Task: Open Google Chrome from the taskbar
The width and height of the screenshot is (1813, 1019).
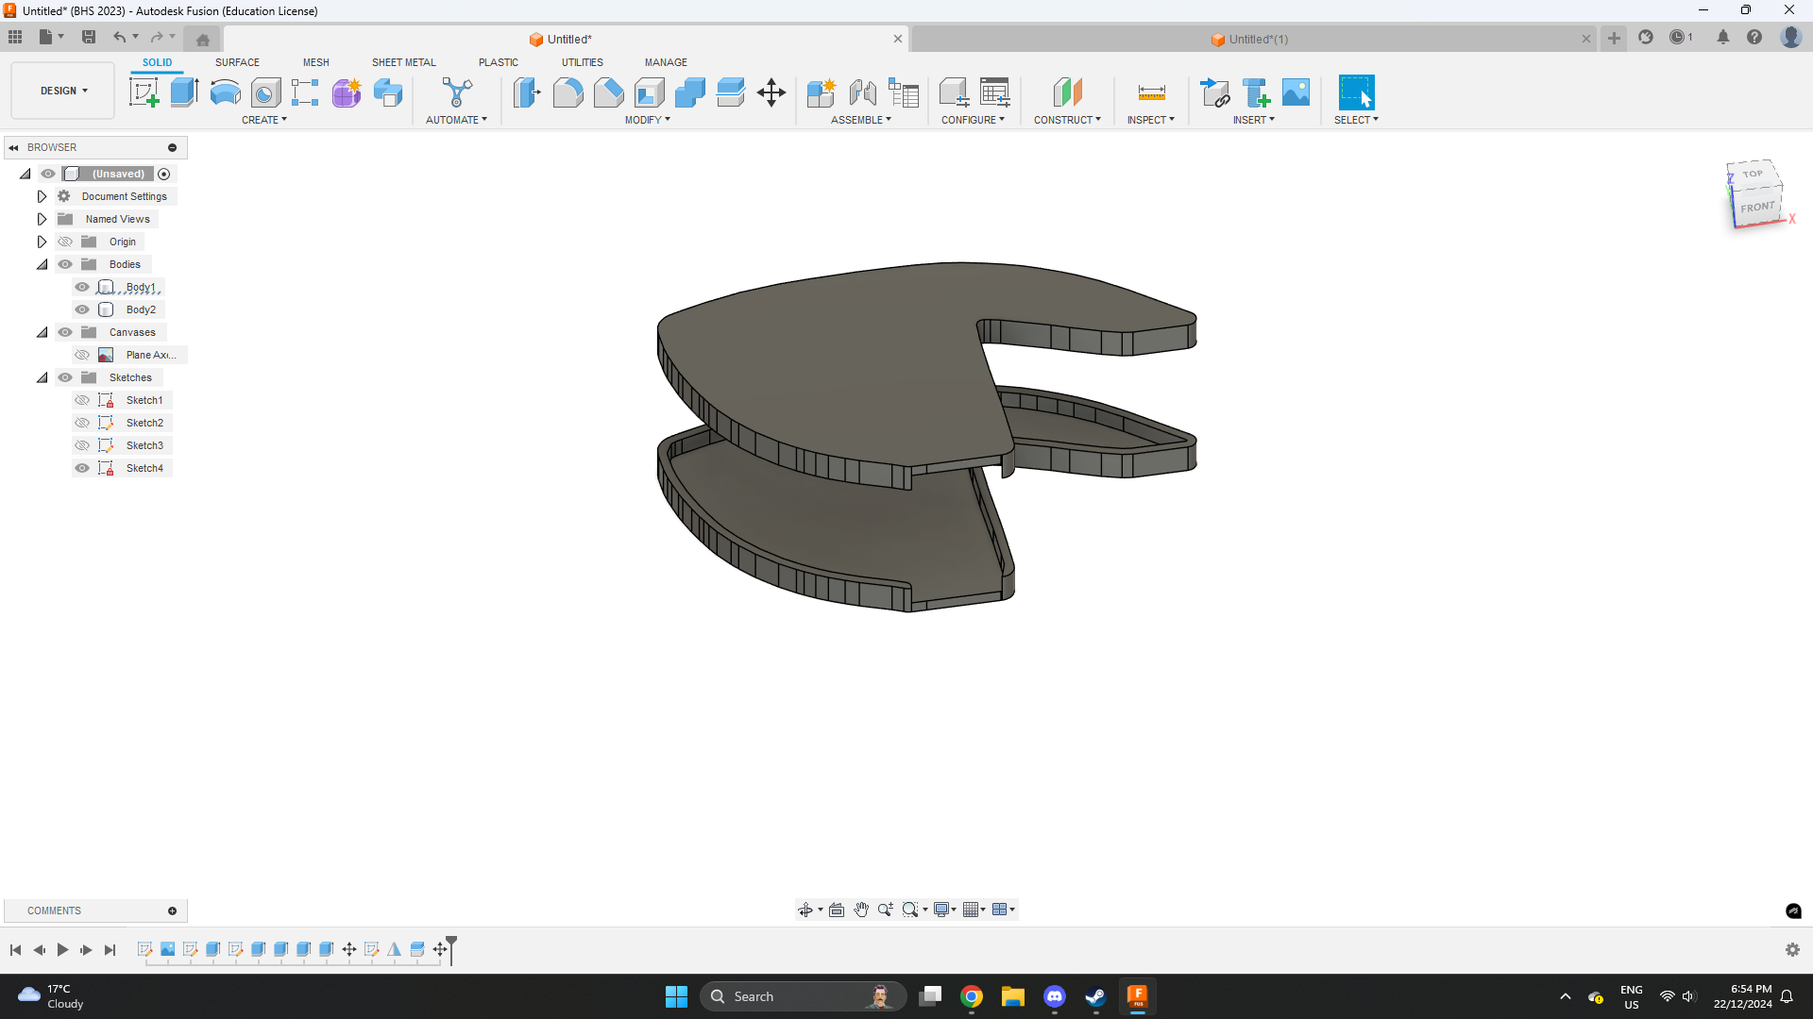Action: pyautogui.click(x=972, y=996)
